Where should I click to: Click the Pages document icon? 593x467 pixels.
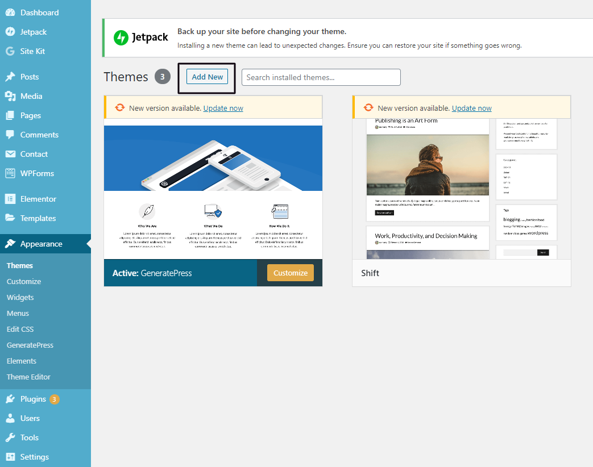pos(10,115)
